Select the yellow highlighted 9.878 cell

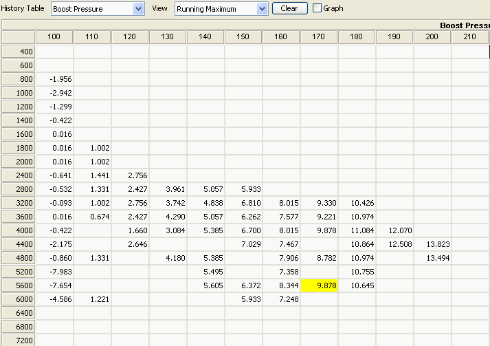tap(319, 285)
